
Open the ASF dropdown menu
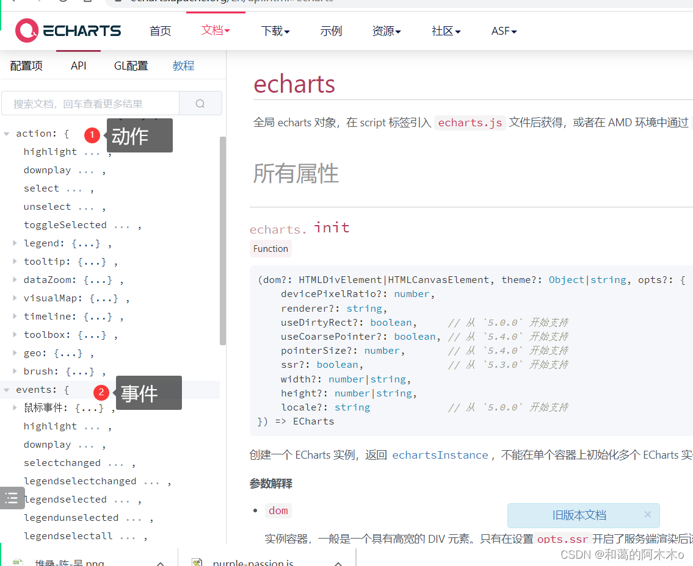pos(504,31)
